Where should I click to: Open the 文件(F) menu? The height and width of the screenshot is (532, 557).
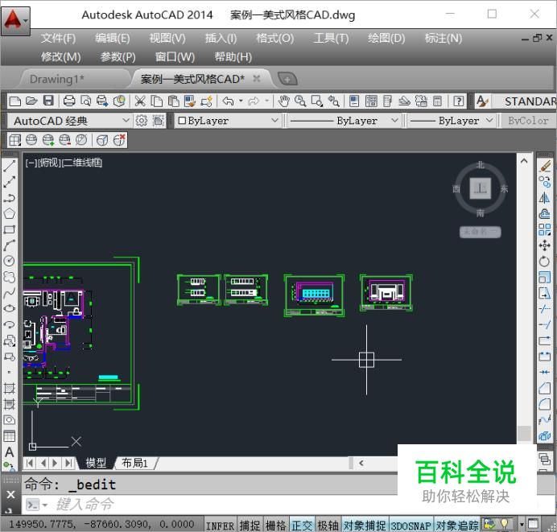[58, 38]
